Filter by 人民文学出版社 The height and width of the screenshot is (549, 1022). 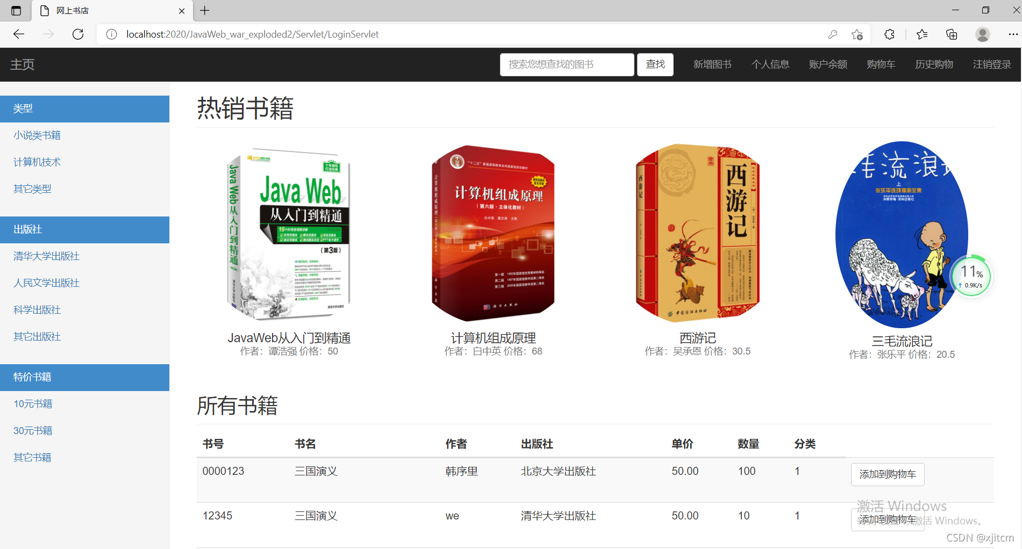(46, 283)
